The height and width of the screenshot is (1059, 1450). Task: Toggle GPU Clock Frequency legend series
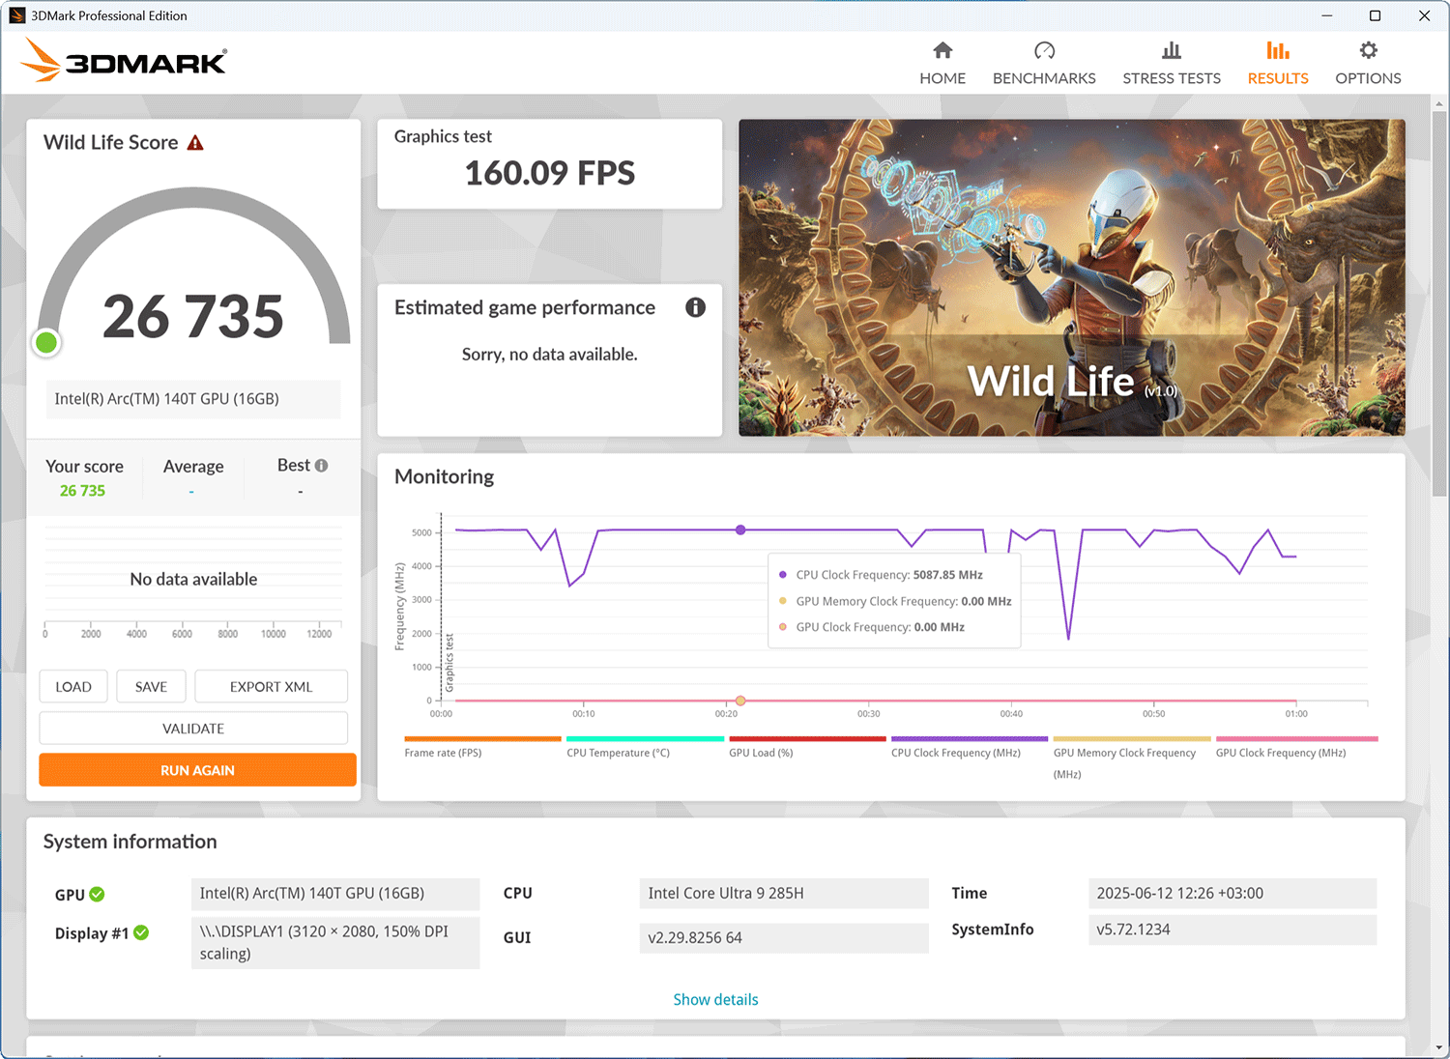[1296, 748]
